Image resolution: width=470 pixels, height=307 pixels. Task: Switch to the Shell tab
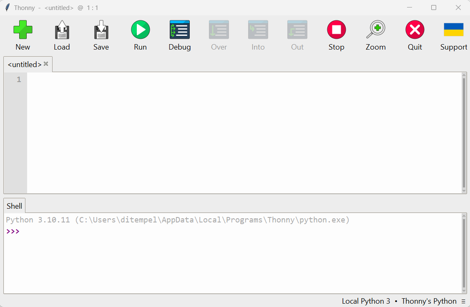15,206
